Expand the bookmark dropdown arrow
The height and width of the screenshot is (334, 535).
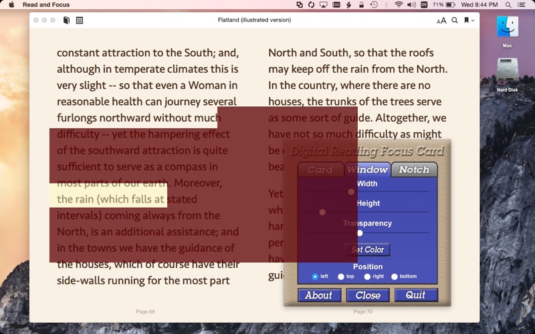pyautogui.click(x=473, y=21)
